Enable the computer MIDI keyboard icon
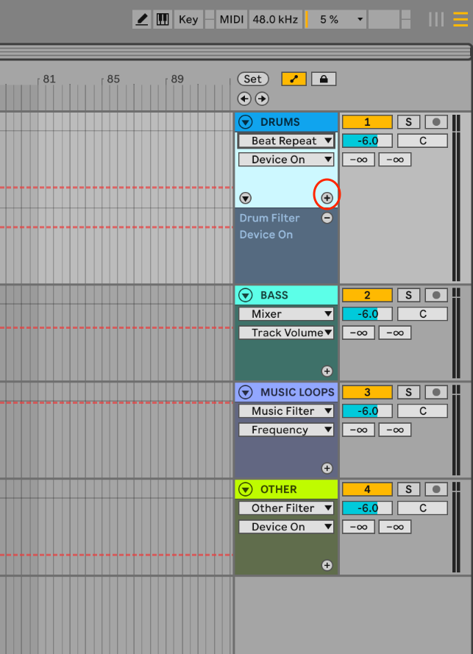The image size is (473, 654). [x=163, y=19]
